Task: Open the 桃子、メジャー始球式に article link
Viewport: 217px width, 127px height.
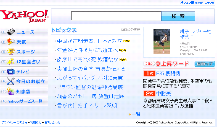Action: [196, 34]
